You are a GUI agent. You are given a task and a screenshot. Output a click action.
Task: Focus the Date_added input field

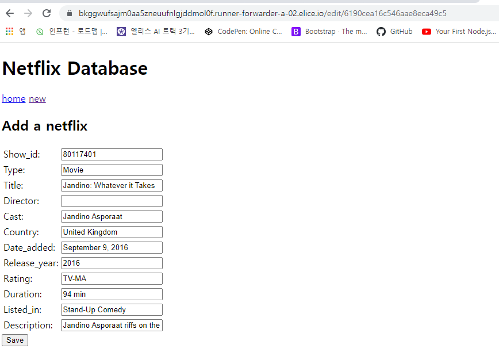tap(112, 247)
